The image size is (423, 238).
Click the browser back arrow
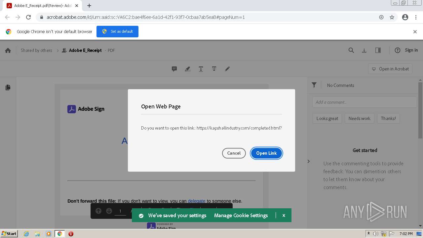[7, 17]
